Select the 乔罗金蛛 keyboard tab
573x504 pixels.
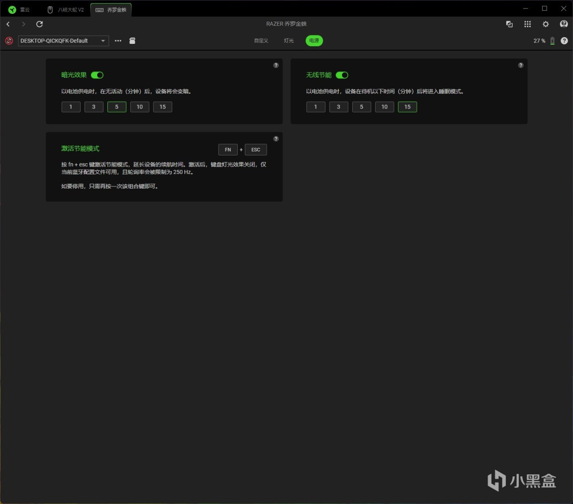pos(111,10)
